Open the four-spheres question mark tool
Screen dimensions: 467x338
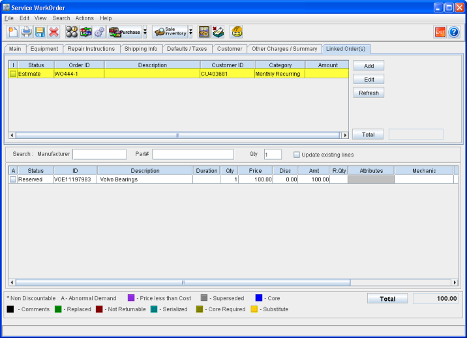[72, 32]
